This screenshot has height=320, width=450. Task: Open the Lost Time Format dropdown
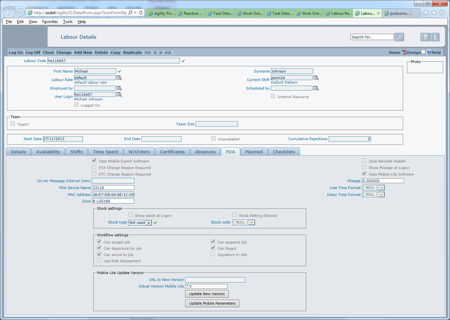point(381,188)
